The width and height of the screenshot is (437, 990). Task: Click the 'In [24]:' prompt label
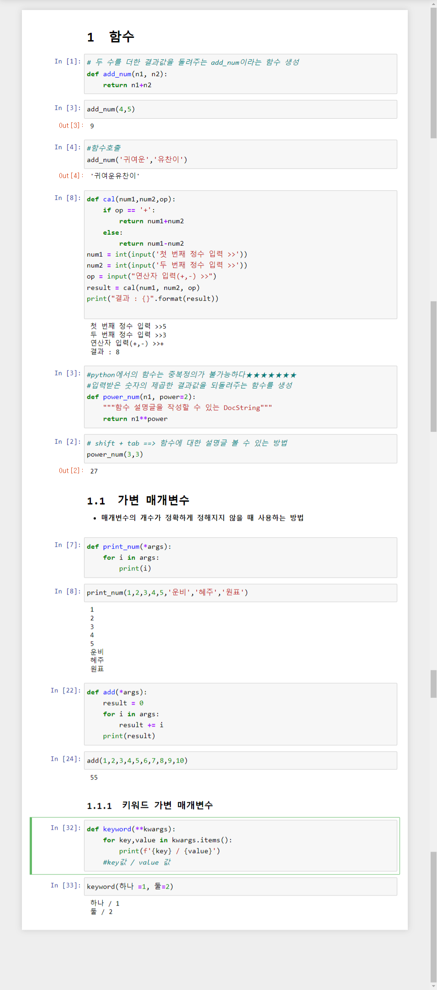click(66, 759)
